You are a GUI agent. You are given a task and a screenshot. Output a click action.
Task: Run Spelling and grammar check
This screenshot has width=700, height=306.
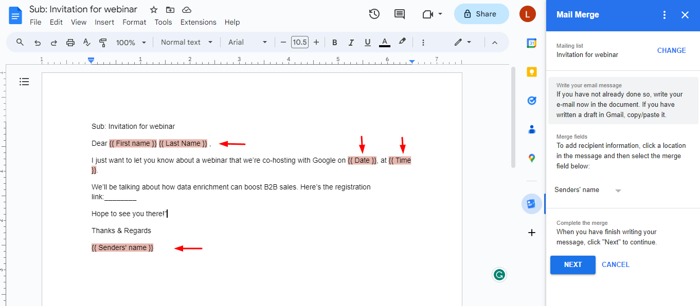(x=86, y=42)
